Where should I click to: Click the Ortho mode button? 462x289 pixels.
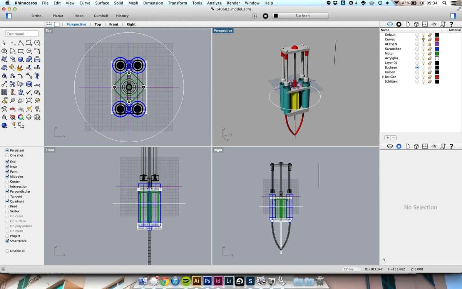pos(37,16)
